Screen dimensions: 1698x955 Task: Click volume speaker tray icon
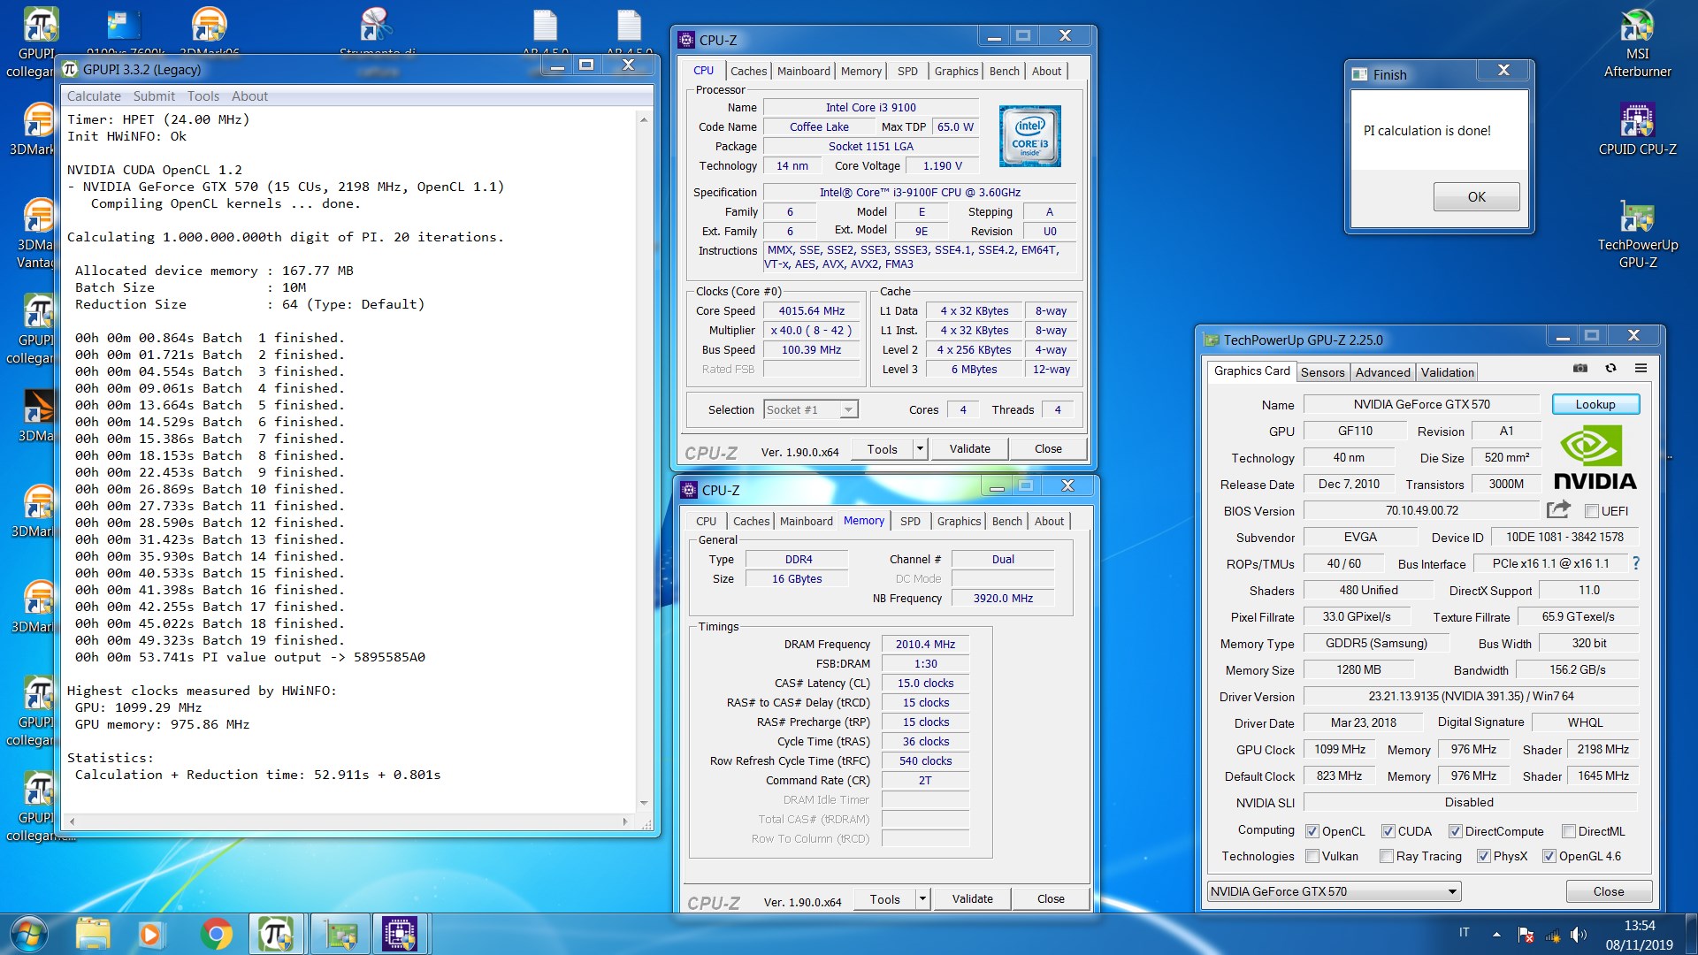point(1579,934)
